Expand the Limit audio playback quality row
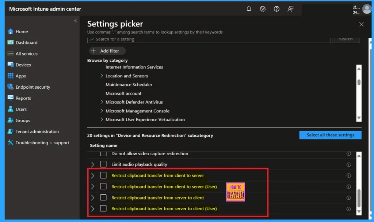 pos(92,165)
